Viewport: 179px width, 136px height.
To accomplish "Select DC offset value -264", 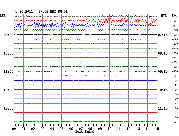I will (175, 35).
